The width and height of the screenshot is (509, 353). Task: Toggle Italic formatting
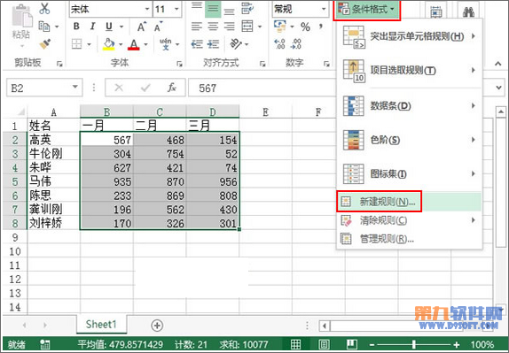(x=92, y=27)
